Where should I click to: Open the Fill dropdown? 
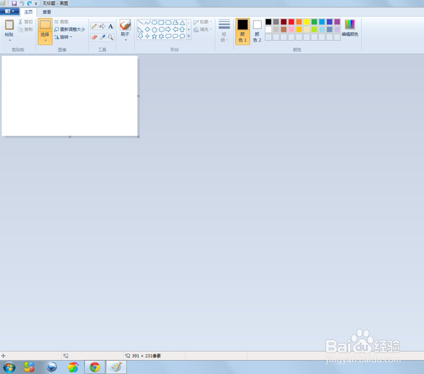pos(203,30)
